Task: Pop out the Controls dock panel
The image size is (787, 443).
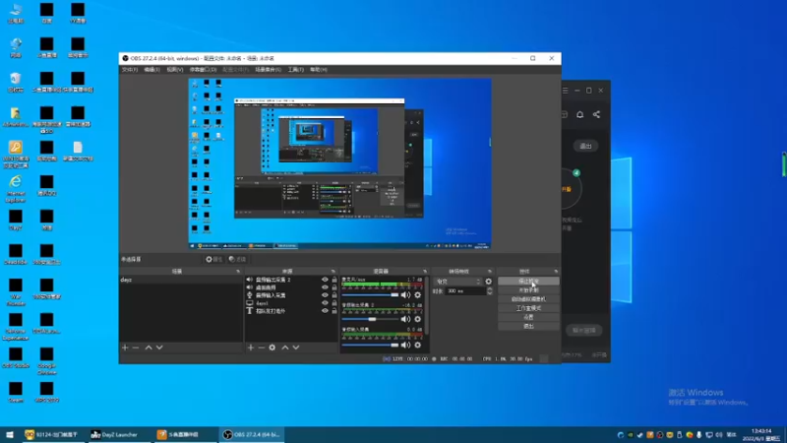Action: point(555,272)
